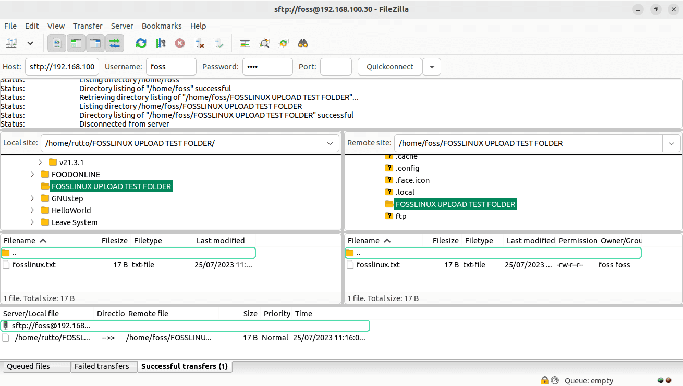Viewport: 683px width, 386px height.
Task: Select remote FOSSLINUX UPLOAD TEST FOLDER tree item
Action: (455, 204)
